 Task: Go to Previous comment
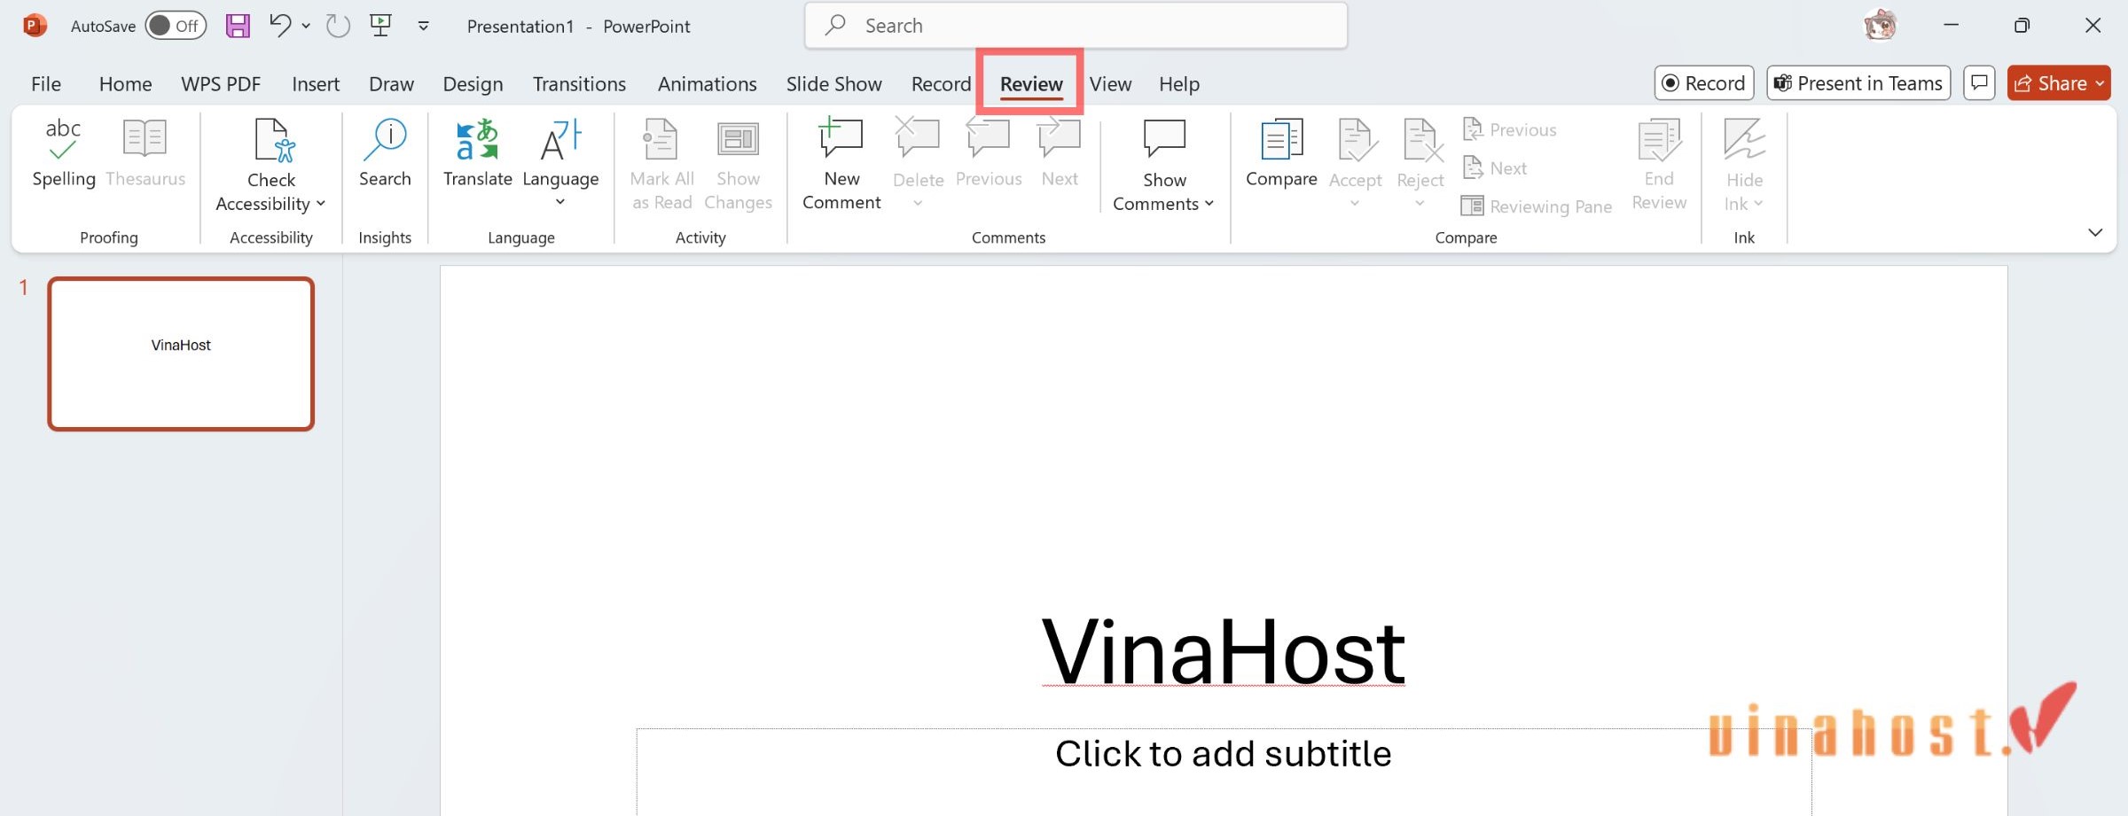point(989,153)
